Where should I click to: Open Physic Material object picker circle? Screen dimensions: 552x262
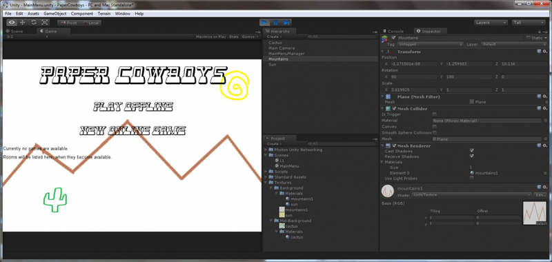tap(546, 121)
